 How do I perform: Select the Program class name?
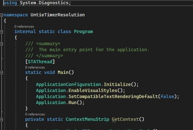[x=83, y=32]
